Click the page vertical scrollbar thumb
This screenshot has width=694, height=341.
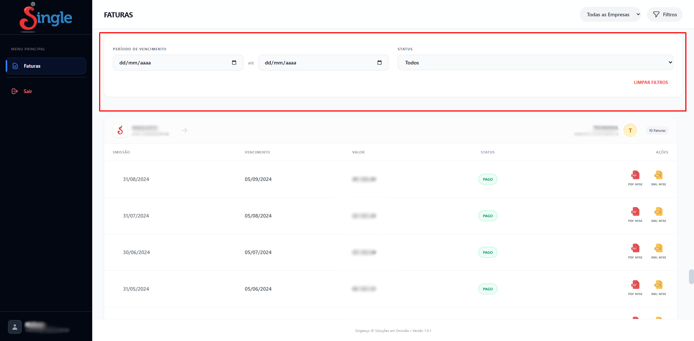pyautogui.click(x=691, y=277)
